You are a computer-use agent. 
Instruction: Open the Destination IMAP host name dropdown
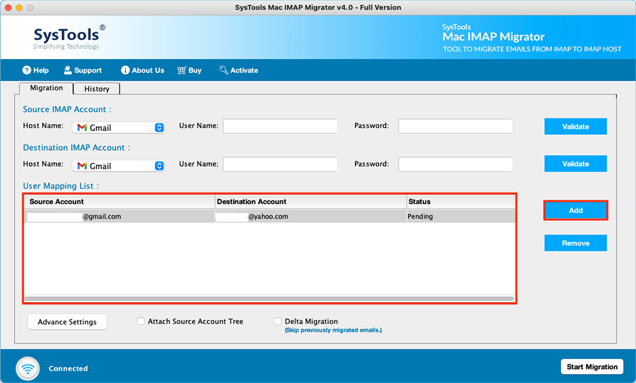(x=160, y=165)
